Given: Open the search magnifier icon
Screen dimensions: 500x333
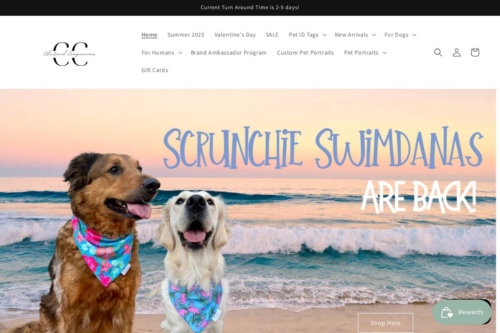Looking at the screenshot, I should (x=438, y=52).
